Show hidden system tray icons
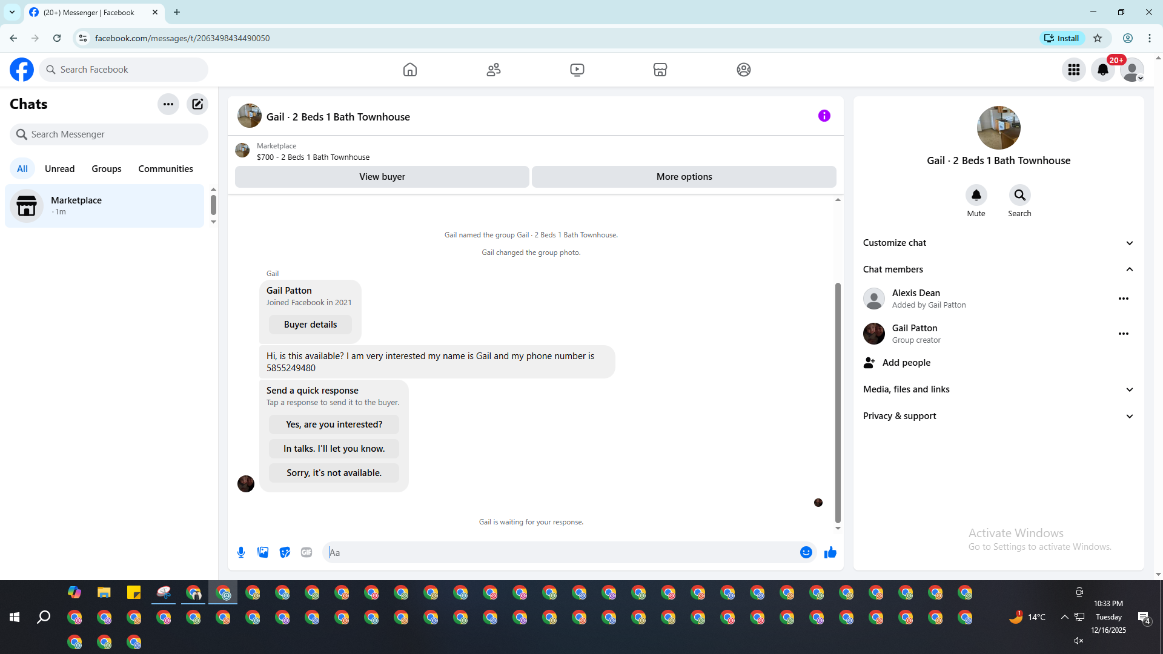 click(x=1065, y=617)
